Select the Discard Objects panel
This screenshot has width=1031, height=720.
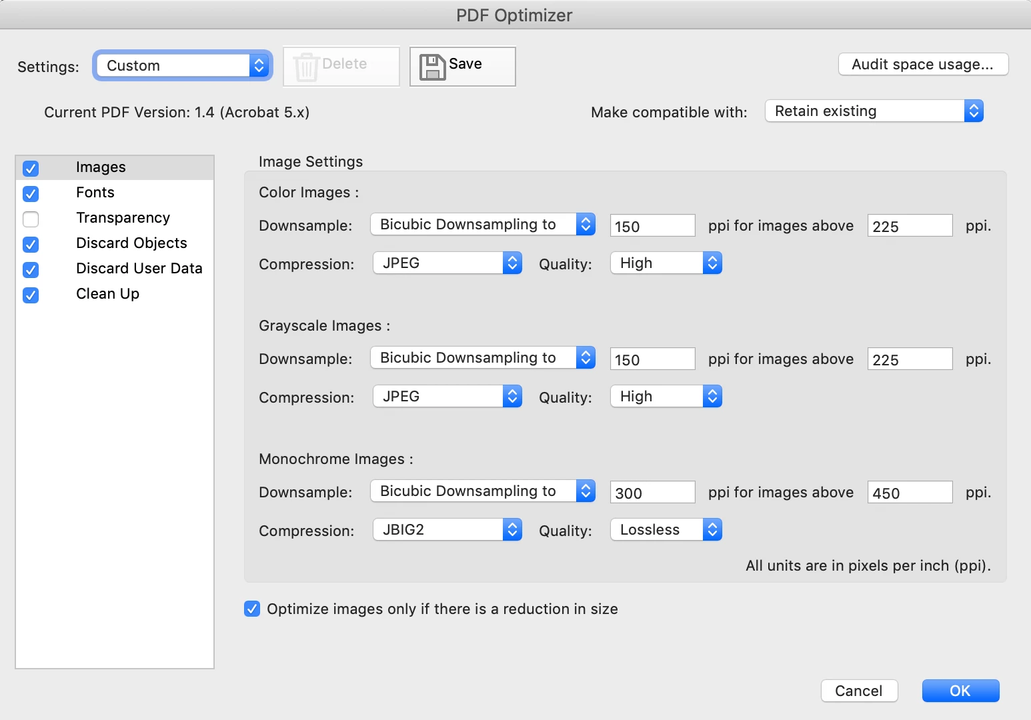point(115,243)
